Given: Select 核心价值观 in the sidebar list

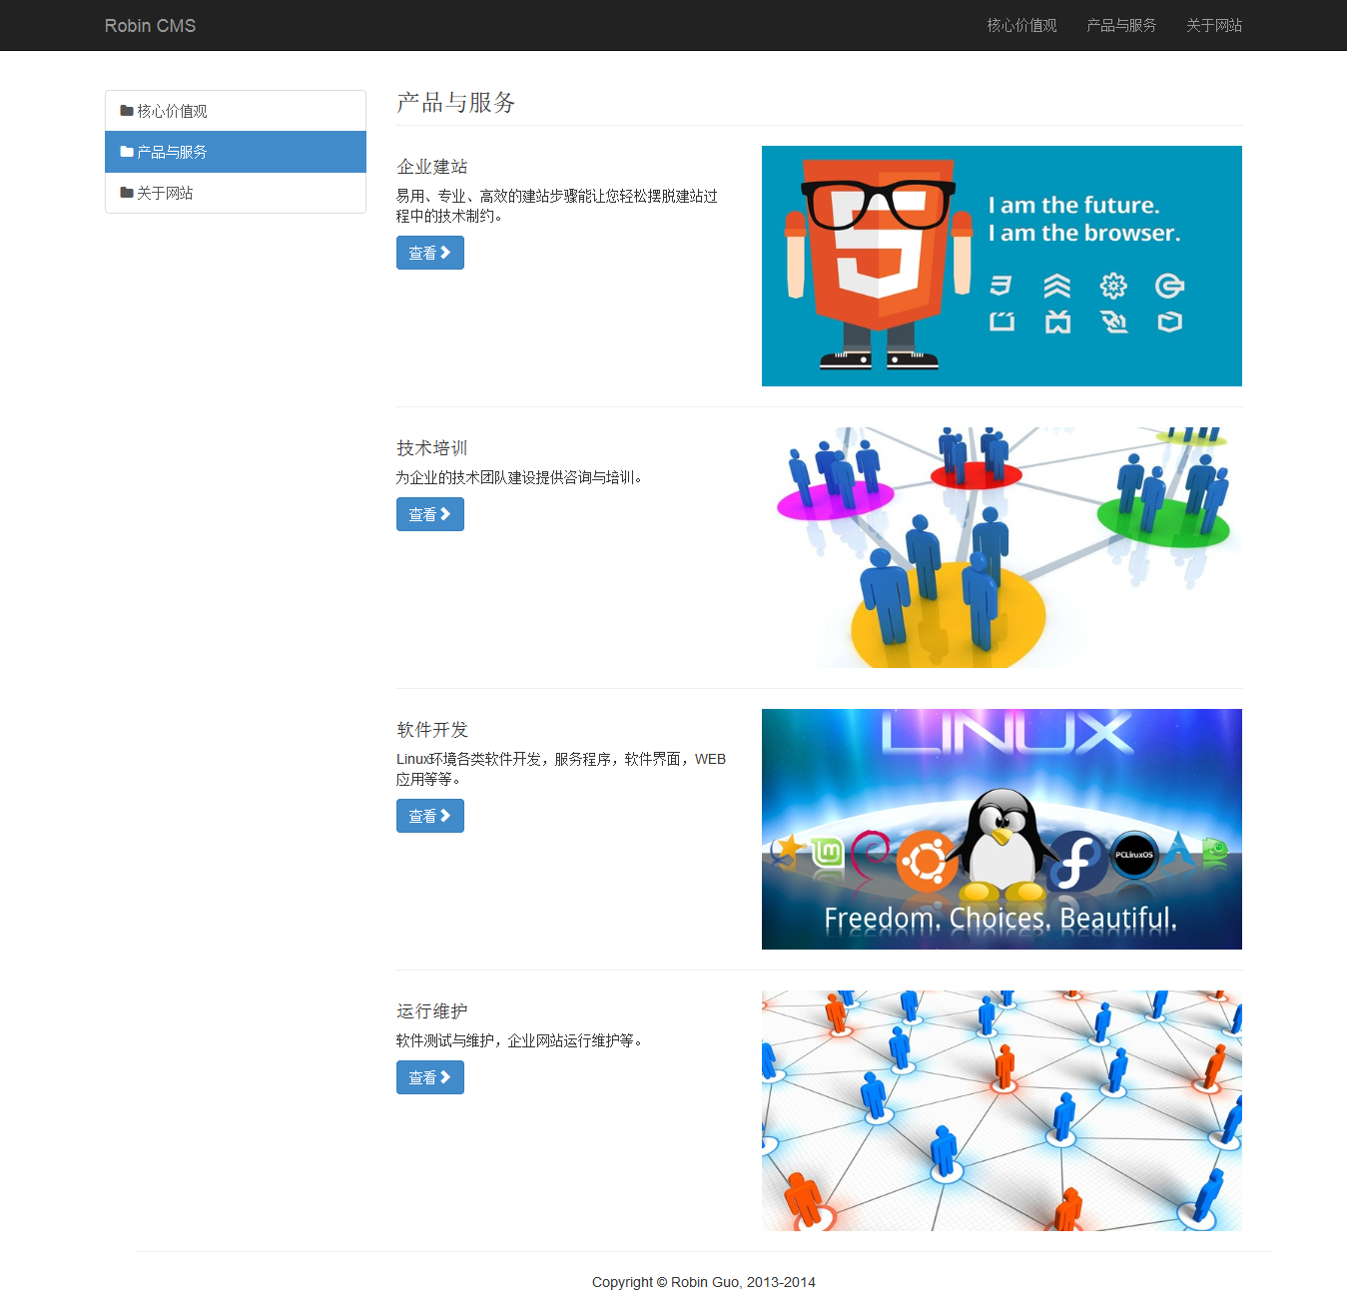Looking at the screenshot, I should point(236,111).
